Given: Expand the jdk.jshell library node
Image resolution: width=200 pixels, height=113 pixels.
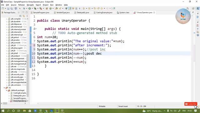Looking at the screenshot, I should point(7,53).
